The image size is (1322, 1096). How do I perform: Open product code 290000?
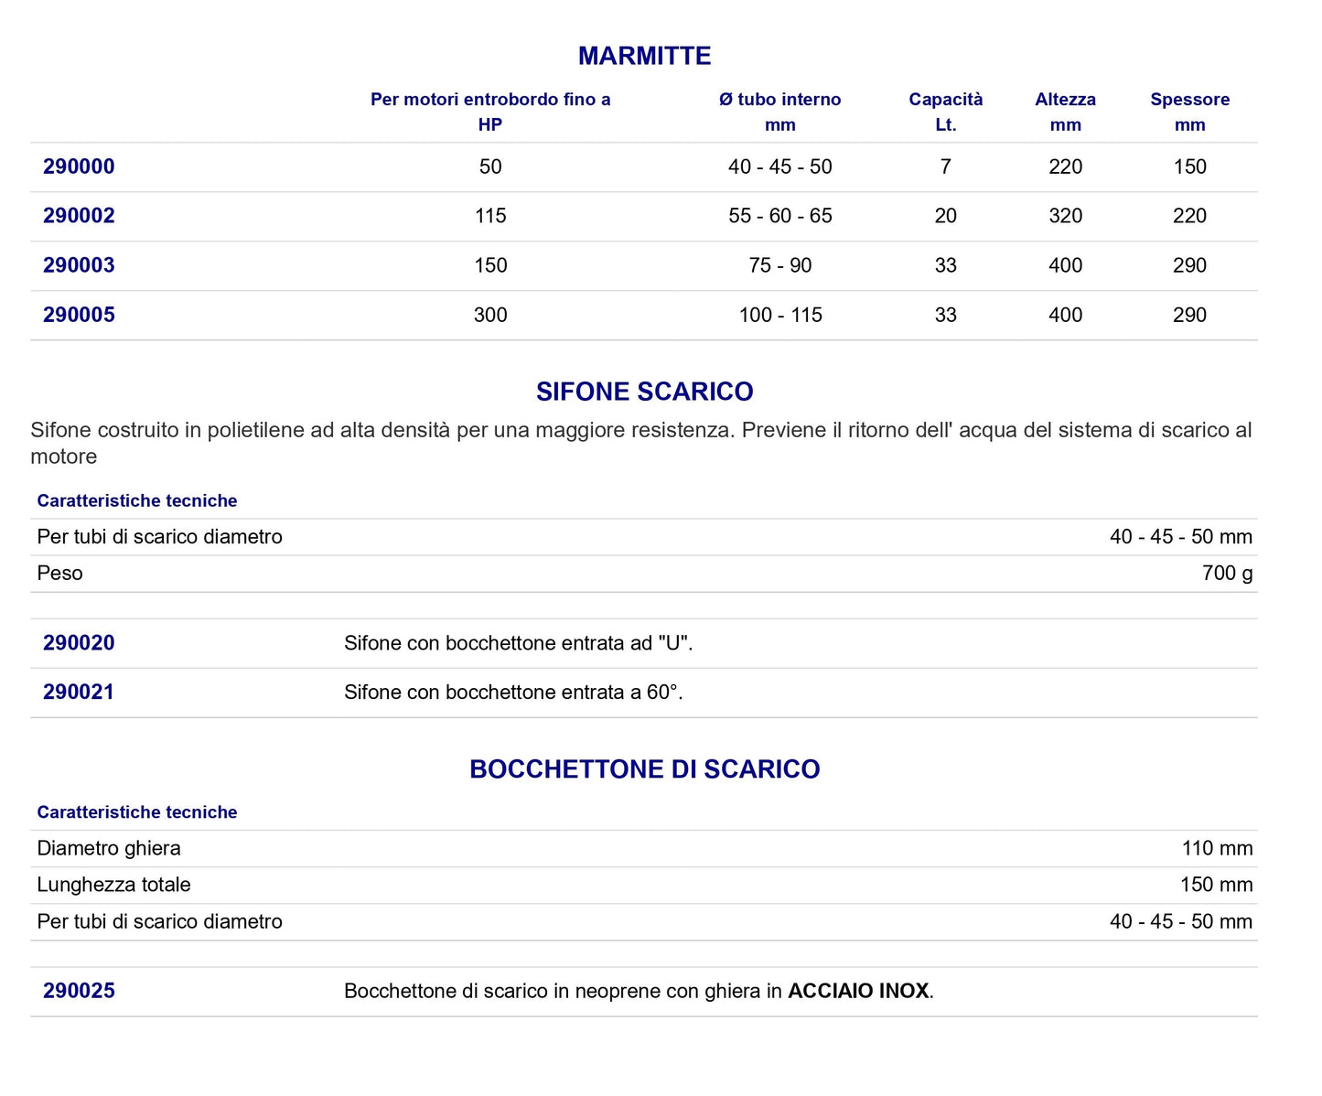79,167
